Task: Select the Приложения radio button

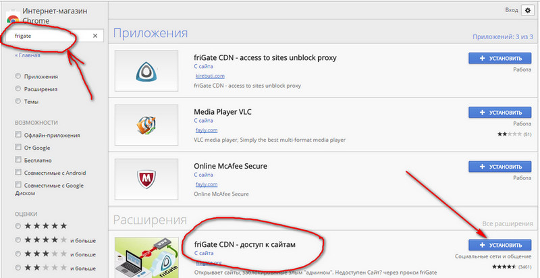Action: tap(18, 76)
